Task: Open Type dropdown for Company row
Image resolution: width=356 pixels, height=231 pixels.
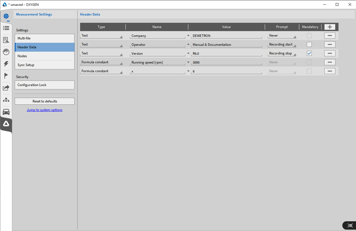Action: click(102, 36)
